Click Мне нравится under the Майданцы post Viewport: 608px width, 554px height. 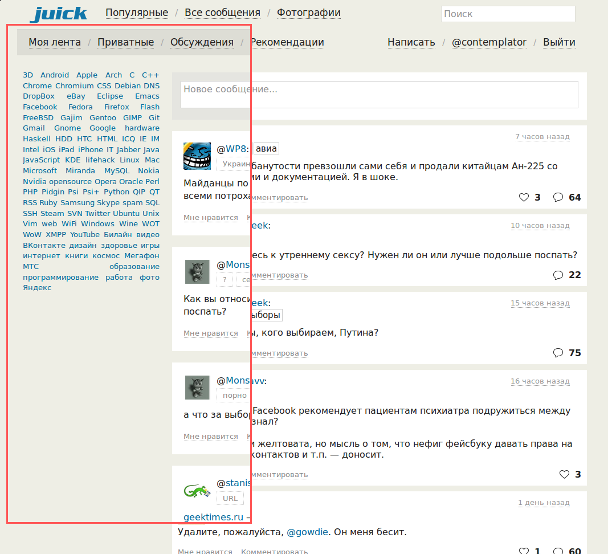[211, 218]
